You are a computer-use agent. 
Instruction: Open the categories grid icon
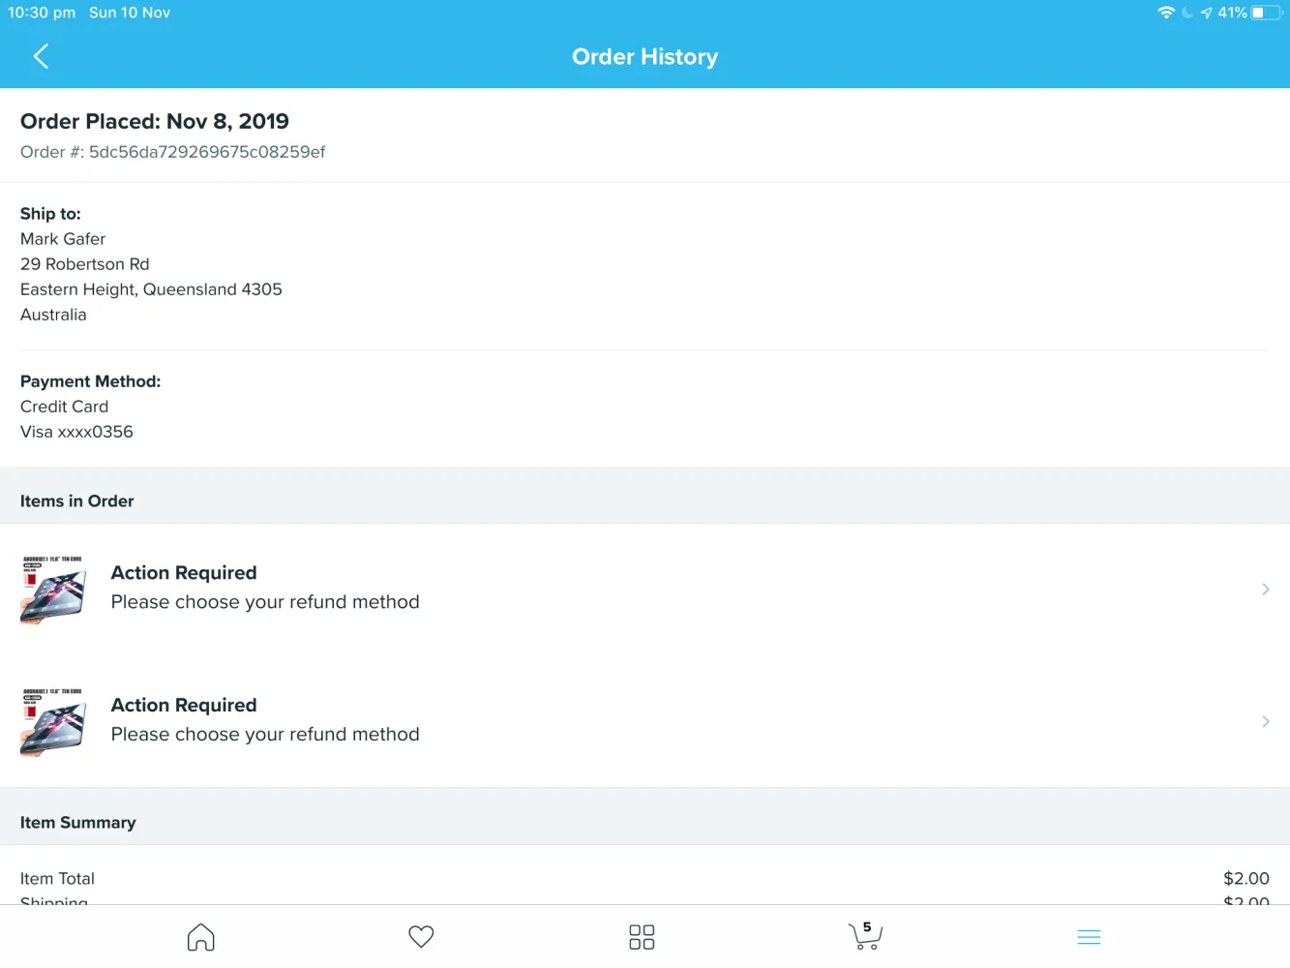(x=642, y=936)
